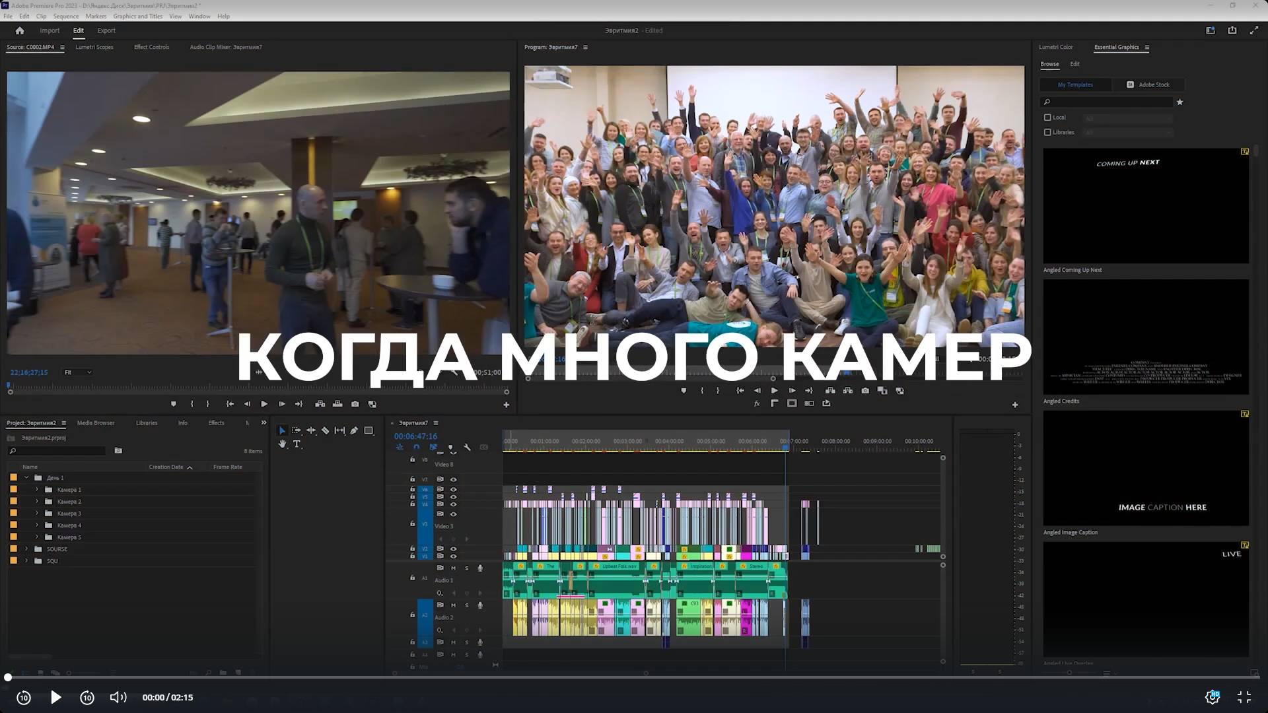Image resolution: width=1268 pixels, height=713 pixels.
Task: Click the New Bin folder icon
Action: coord(118,451)
